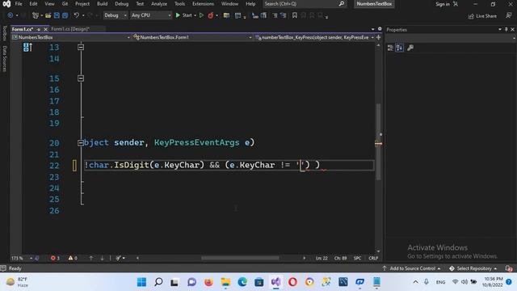Collapse the method at line 20
517x291 pixels.
coord(81,143)
